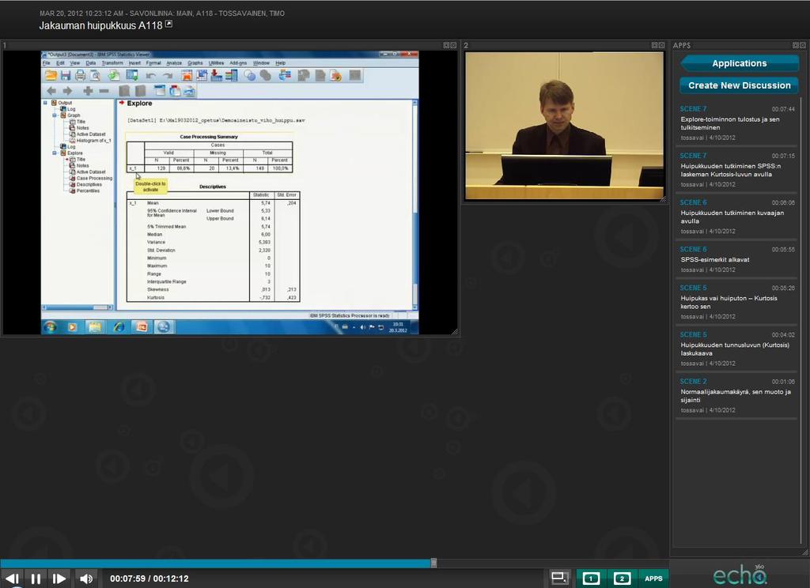The image size is (810, 588).
Task: Toggle video pane 2 visibility button
Action: point(622,579)
